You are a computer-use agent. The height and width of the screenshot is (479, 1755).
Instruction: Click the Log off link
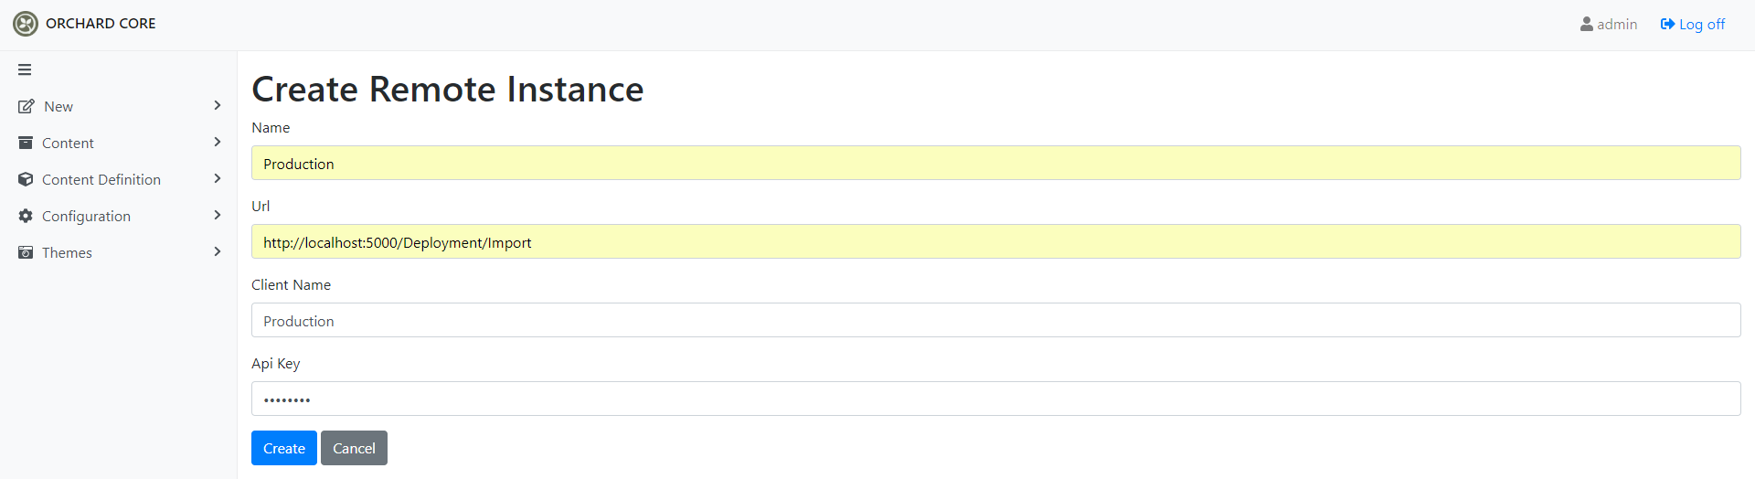click(1693, 24)
